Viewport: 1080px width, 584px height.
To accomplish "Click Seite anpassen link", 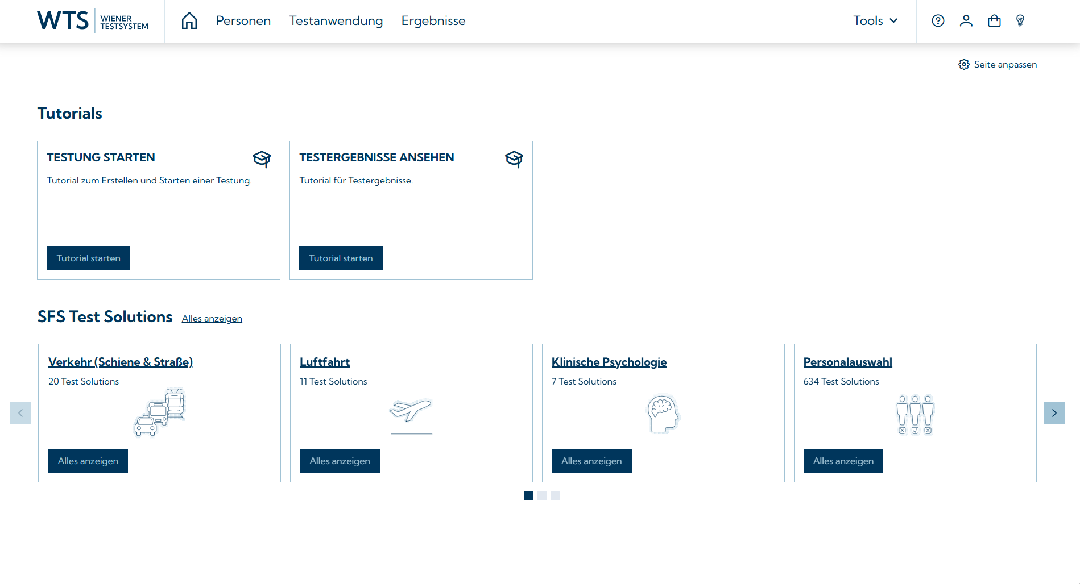I will point(1005,64).
